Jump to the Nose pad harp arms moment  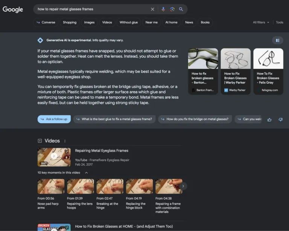51,194
